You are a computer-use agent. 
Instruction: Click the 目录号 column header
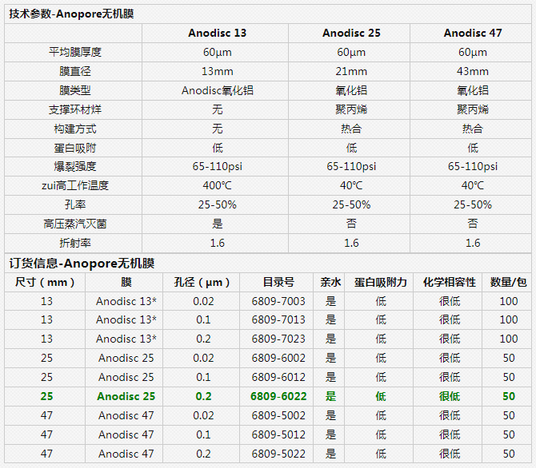pyautogui.click(x=278, y=282)
